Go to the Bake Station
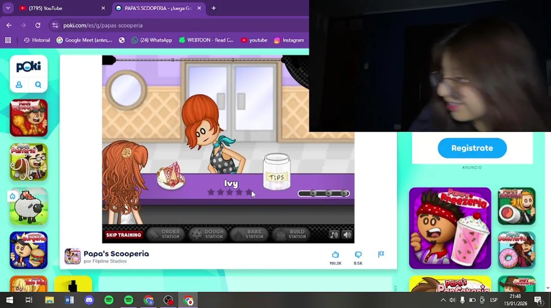Screen dimensions: 551x308 (x=250, y=234)
